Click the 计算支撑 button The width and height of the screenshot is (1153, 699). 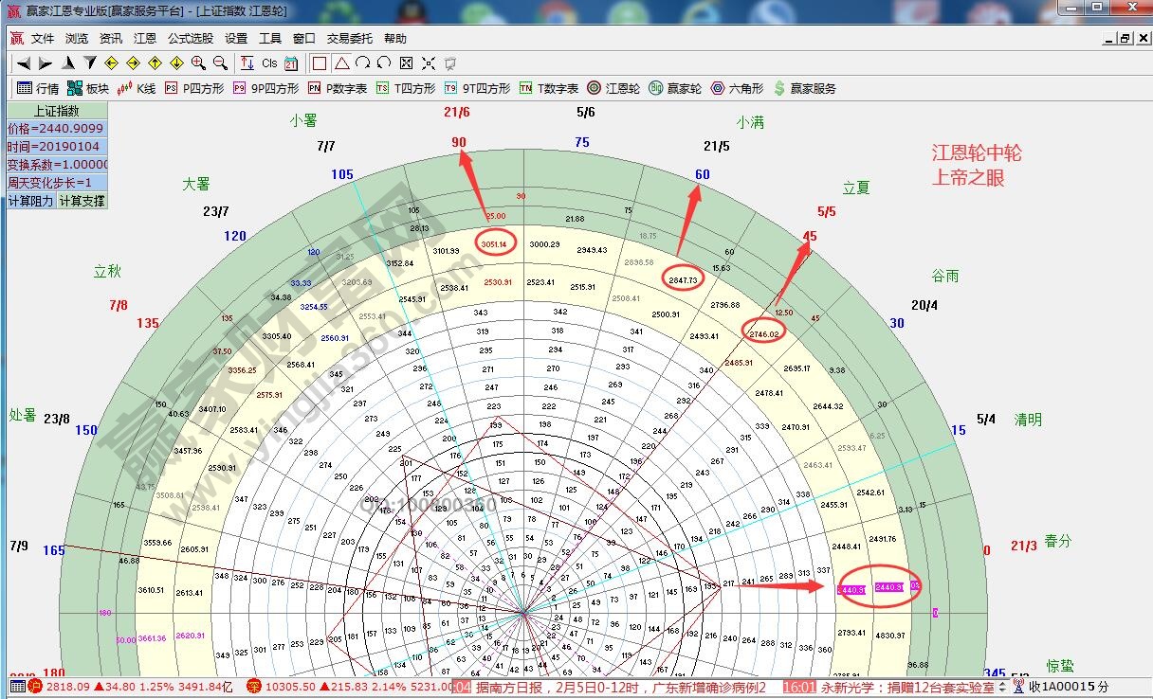82,201
